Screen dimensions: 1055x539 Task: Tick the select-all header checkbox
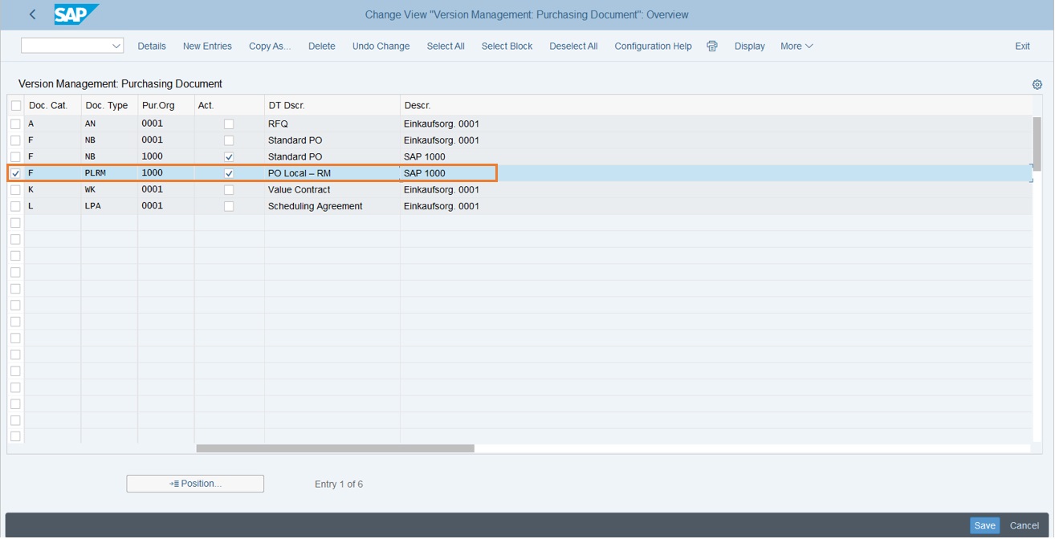coord(15,106)
